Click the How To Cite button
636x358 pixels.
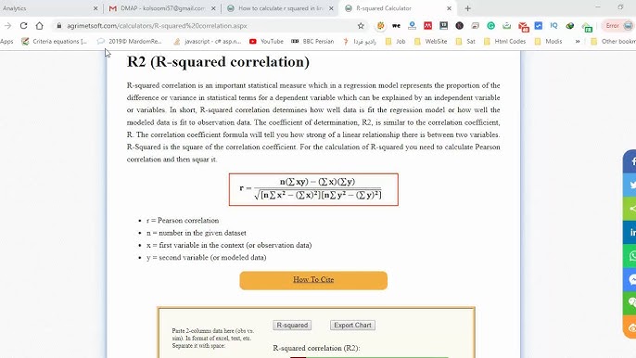click(x=313, y=280)
